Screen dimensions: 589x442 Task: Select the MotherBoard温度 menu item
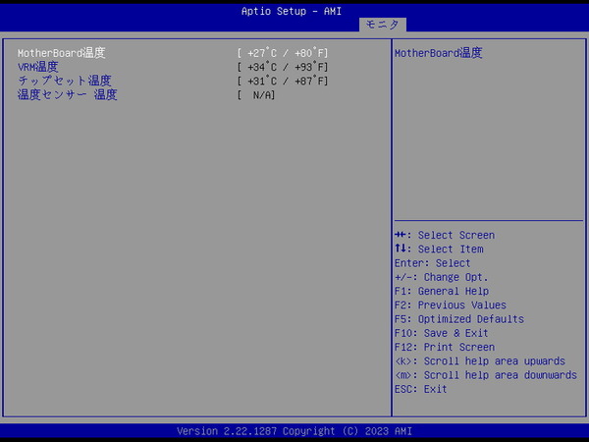[62, 53]
